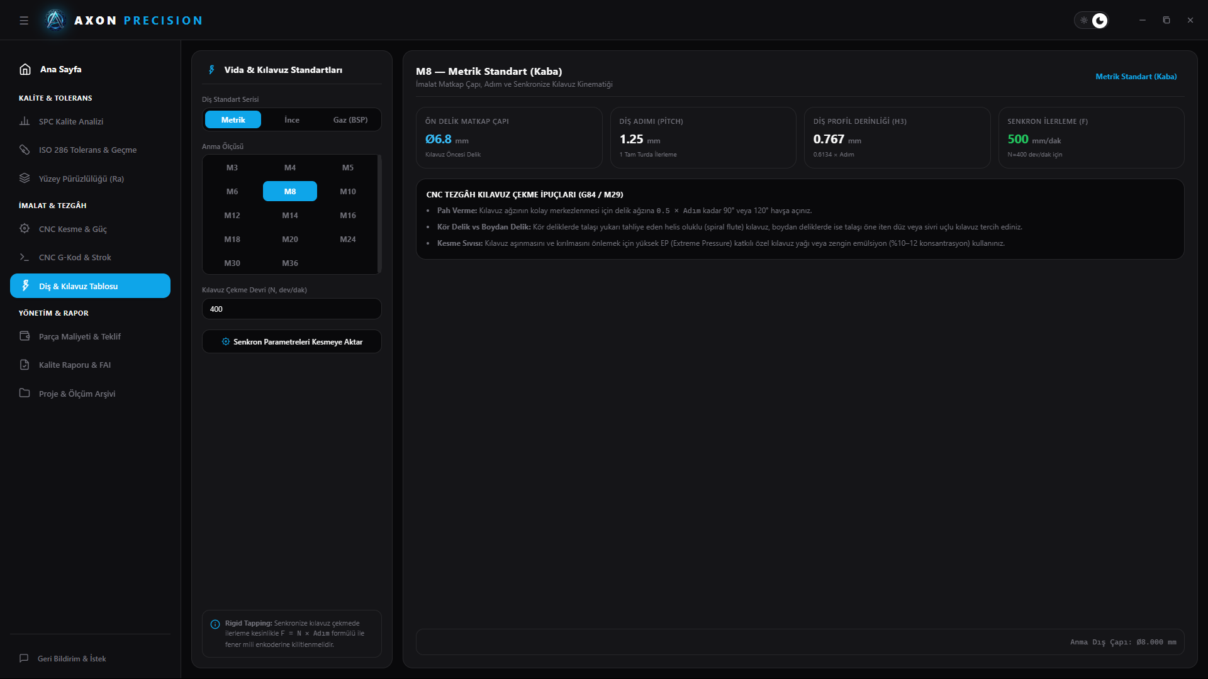Image resolution: width=1208 pixels, height=679 pixels.
Task: Click the Diş & Kılavuz Tablosu bolt icon
Action: pyautogui.click(x=26, y=286)
